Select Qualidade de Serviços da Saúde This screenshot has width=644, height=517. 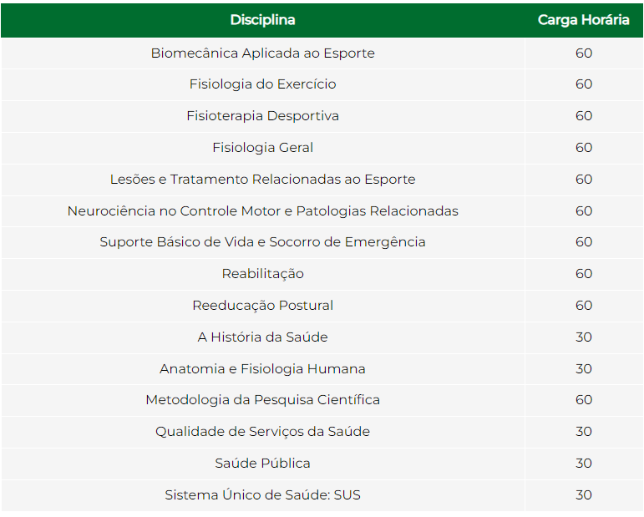(262, 432)
